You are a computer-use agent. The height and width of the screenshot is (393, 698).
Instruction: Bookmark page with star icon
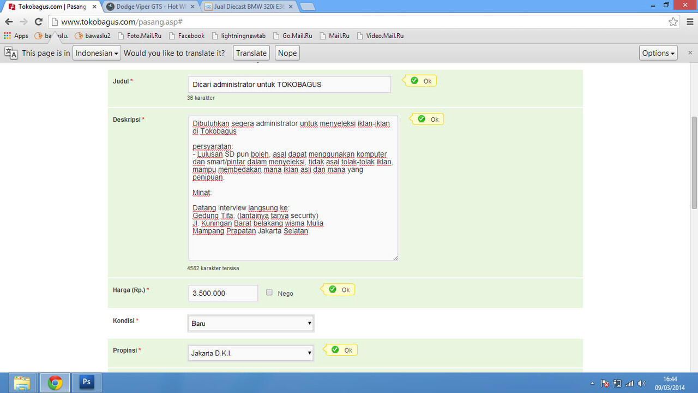(x=673, y=22)
